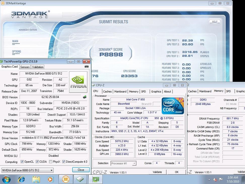The width and height of the screenshot is (245, 184).
Task: Click Core Speed value 5070.2 MHz
Action: pyautogui.click(x=122, y=141)
